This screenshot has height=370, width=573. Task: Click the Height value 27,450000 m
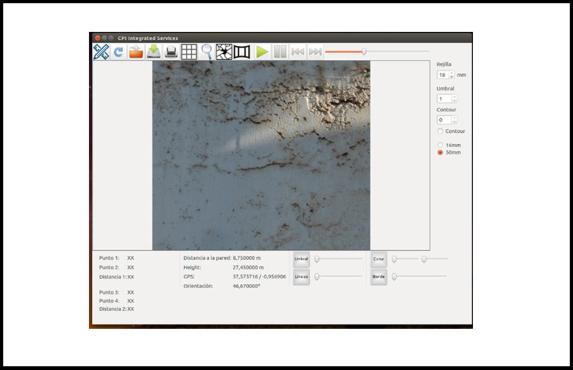click(x=248, y=267)
